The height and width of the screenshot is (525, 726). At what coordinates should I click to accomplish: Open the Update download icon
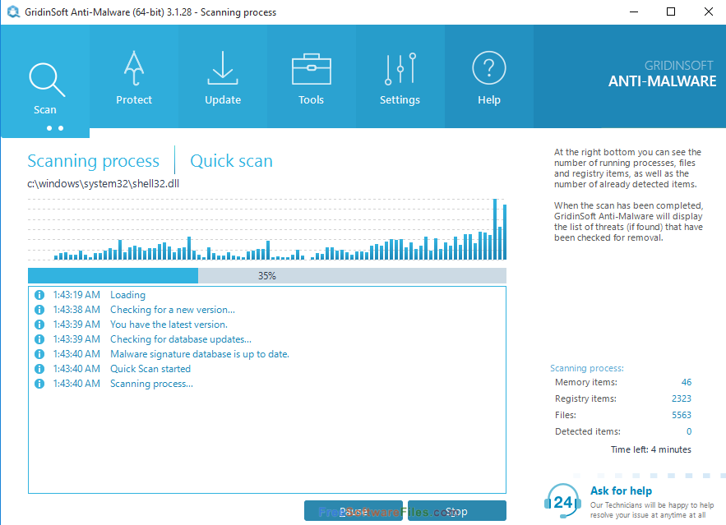pos(223,68)
